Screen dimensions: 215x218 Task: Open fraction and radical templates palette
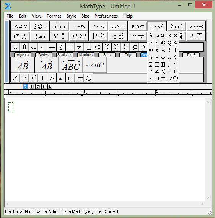(x=40, y=36)
